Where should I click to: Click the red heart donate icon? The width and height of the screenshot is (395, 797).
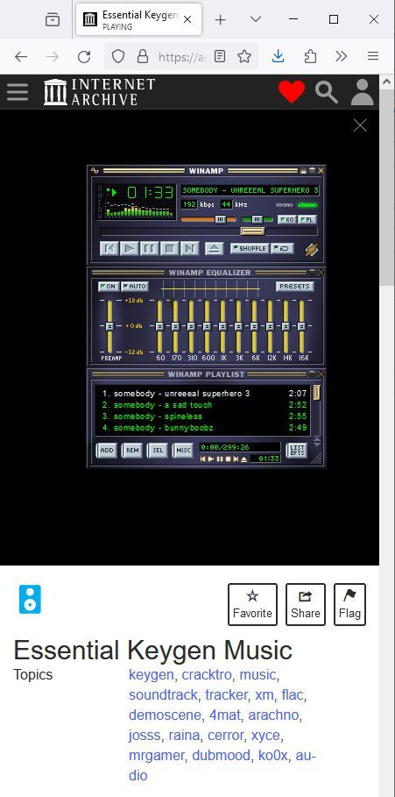click(x=292, y=92)
